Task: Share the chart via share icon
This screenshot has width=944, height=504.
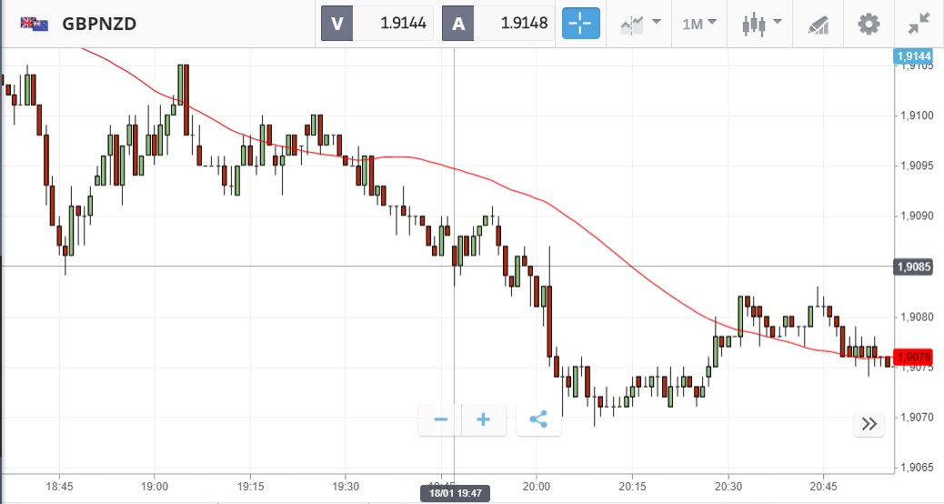Action: click(538, 419)
